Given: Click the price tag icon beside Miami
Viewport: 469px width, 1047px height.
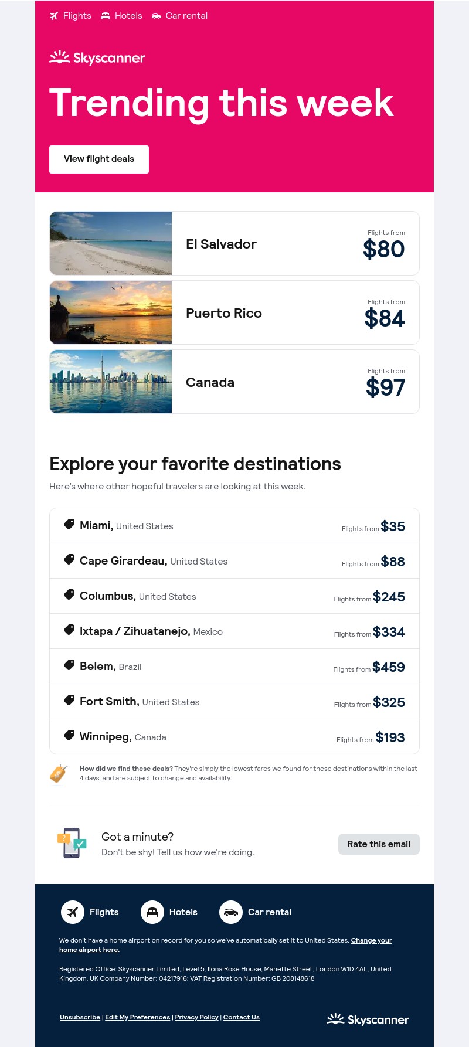Looking at the screenshot, I should pyautogui.click(x=69, y=525).
